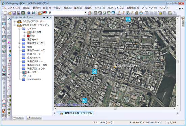Select 広域イメージ tree item

(34, 54)
